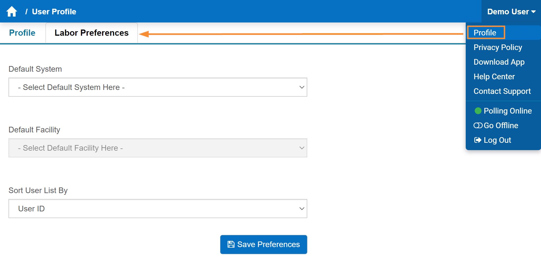Open the Help Center menu item

click(494, 77)
